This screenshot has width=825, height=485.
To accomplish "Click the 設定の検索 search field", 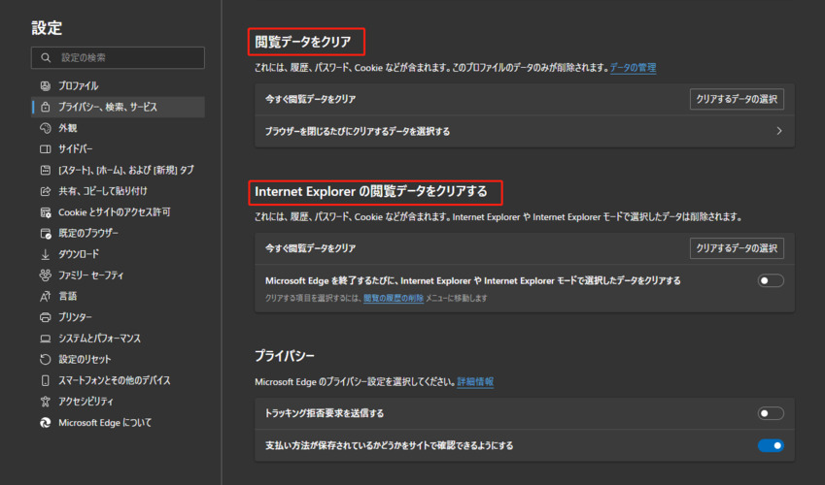I will pyautogui.click(x=118, y=57).
